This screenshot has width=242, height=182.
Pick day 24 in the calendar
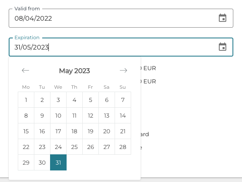pos(58,147)
